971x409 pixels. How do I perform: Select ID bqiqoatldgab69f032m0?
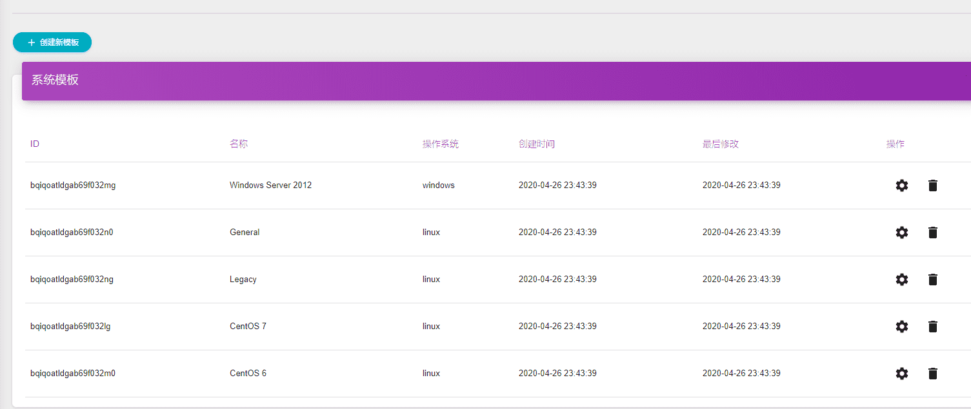click(x=73, y=374)
